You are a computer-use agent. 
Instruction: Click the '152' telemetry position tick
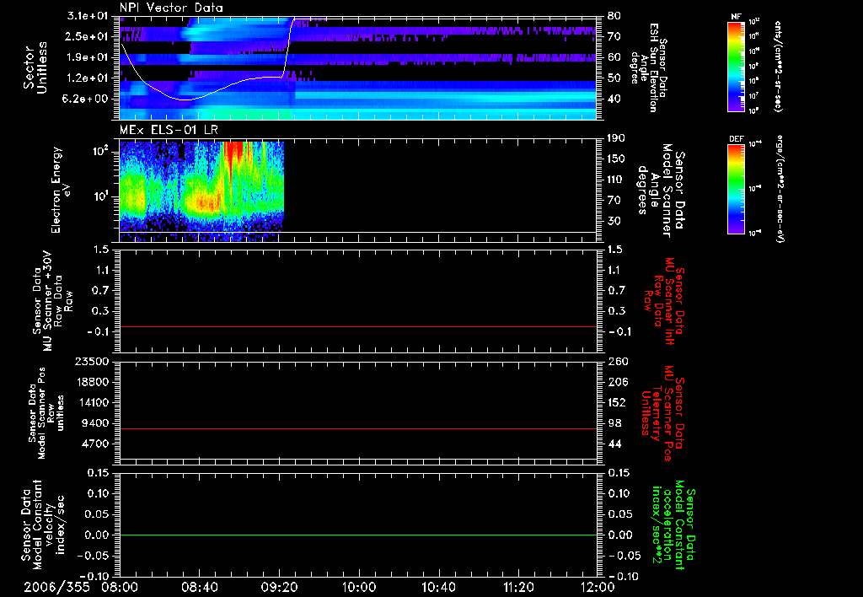click(617, 402)
